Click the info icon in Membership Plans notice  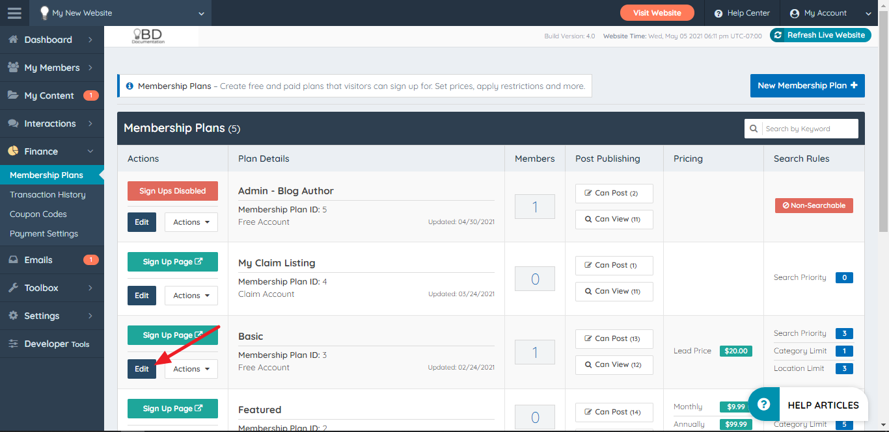click(130, 86)
